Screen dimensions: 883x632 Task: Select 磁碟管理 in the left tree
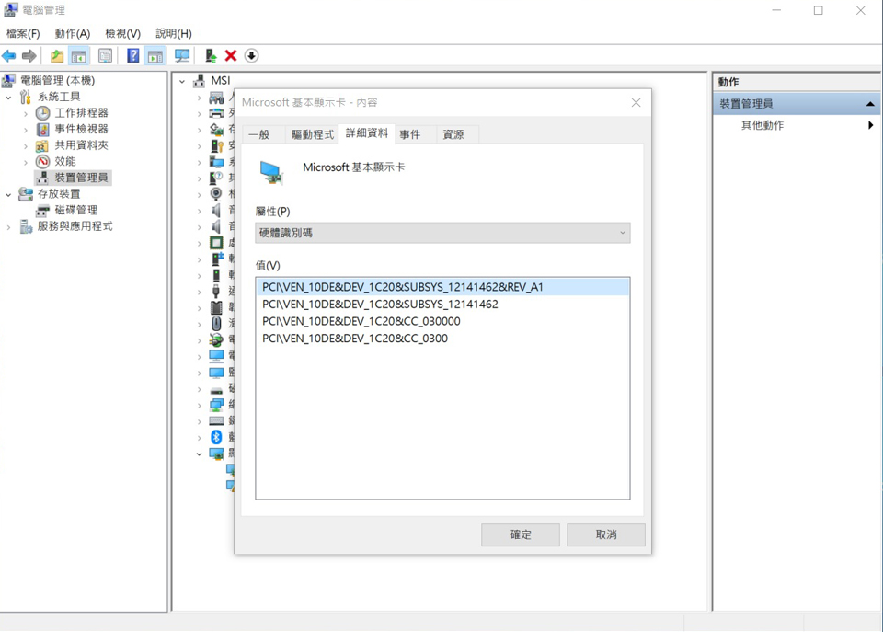pos(75,210)
